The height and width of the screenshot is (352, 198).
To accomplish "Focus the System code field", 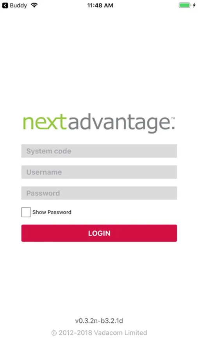I will pyautogui.click(x=99, y=151).
